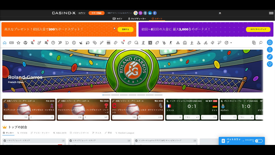Image resolution: width=275 pixels, height=155 pixels.
Task: Open the hamburger main menu
Action: (271, 13)
